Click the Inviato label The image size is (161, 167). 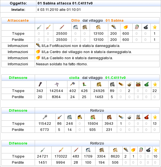click(x=18, y=10)
